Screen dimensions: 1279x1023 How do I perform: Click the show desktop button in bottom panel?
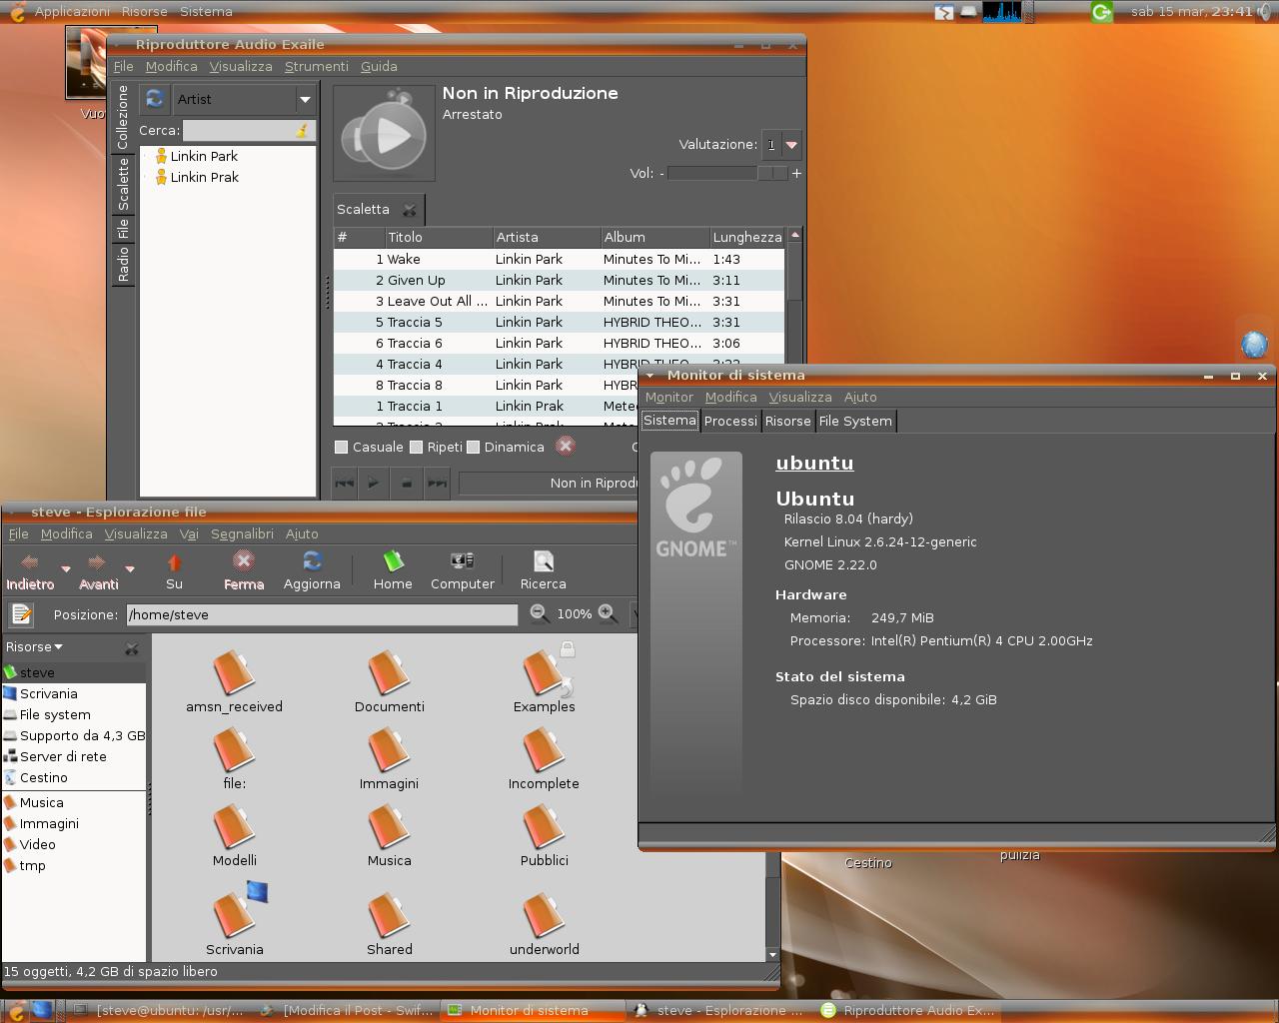pos(42,1010)
